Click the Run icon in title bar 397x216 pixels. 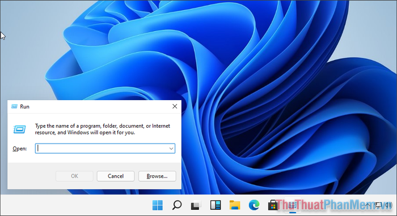(x=14, y=106)
